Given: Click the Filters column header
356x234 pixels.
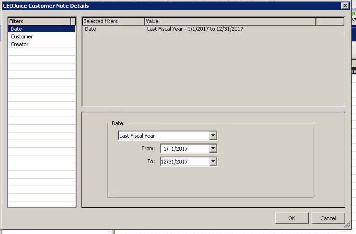Looking at the screenshot, I should click(x=39, y=21).
